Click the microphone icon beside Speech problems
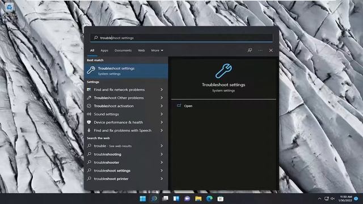Screen dimensions: 363x204 click(x=89, y=130)
